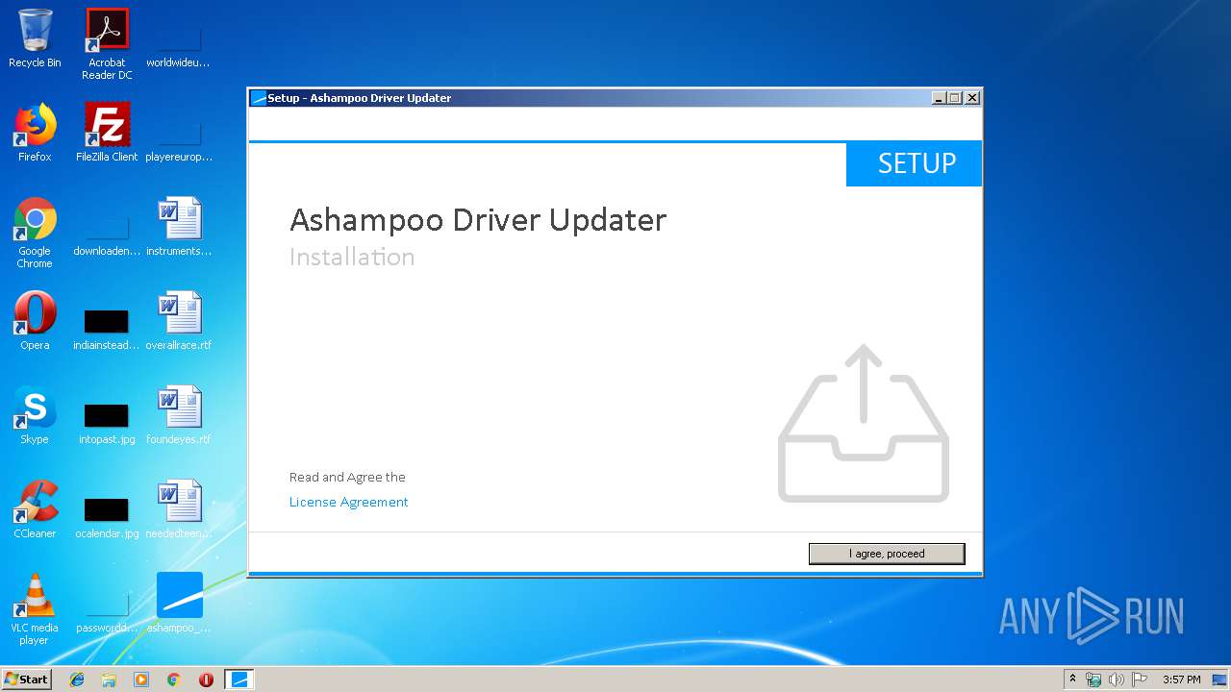Image resolution: width=1231 pixels, height=692 pixels.
Task: Click the setup window title bar icon
Action: click(258, 98)
